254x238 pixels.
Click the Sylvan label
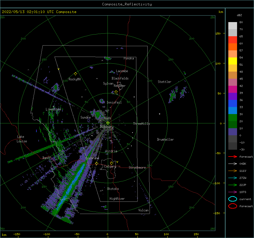pos(108,84)
